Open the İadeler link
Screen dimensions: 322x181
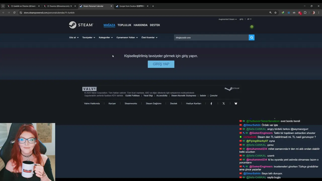point(203,96)
